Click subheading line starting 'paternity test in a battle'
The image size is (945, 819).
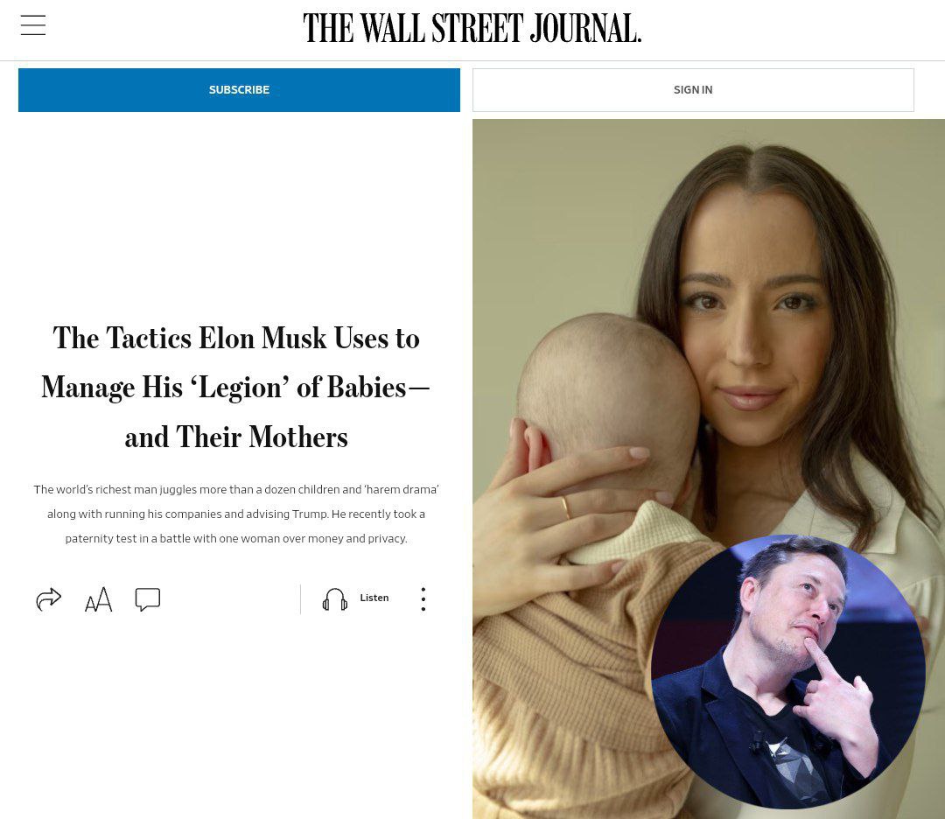click(x=236, y=539)
